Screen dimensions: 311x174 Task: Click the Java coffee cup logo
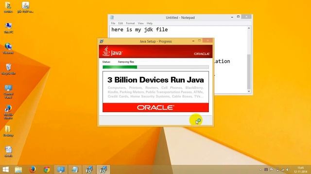coord(106,51)
